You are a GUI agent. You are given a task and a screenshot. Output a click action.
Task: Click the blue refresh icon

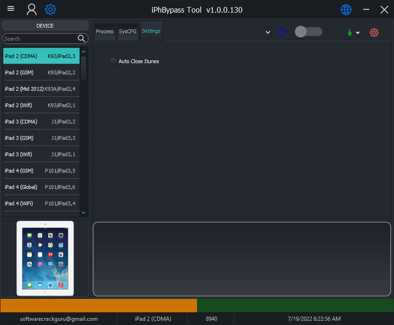[282, 32]
